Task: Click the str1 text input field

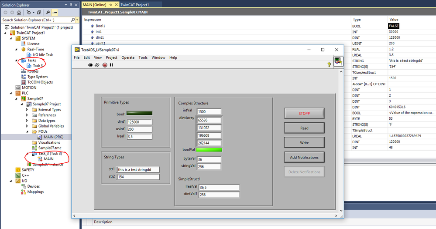Action: (x=138, y=169)
